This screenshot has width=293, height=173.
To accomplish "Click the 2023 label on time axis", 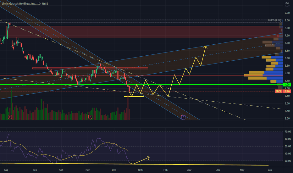I will pos(140,170).
